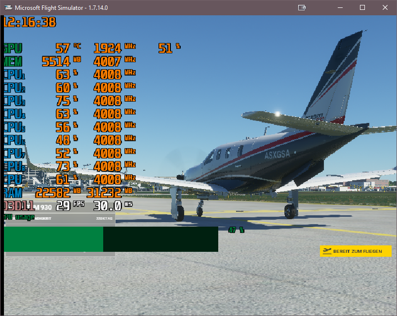This screenshot has width=397, height=316.
Task: Click the 29 FPS framerate counter
Action: click(70, 205)
